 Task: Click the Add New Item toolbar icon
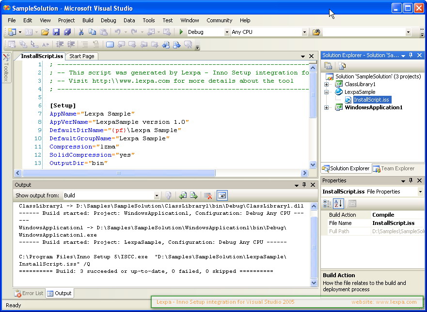[29, 32]
